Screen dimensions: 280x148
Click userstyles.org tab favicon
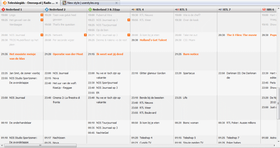(x=64, y=3)
